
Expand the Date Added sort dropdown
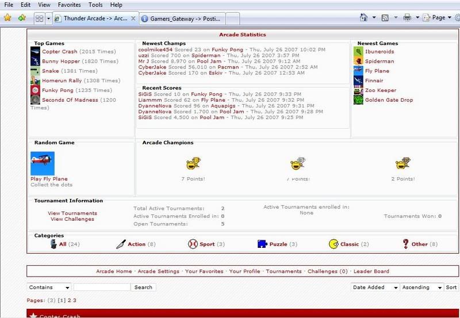(374, 287)
